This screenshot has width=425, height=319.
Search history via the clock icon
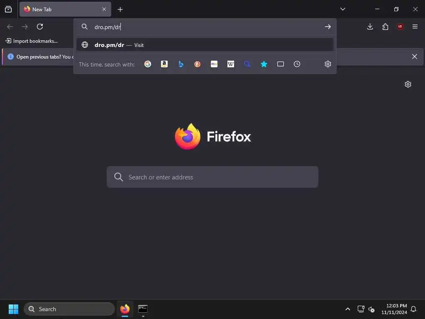(297, 64)
